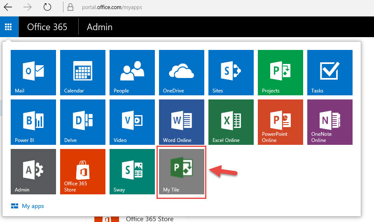The height and width of the screenshot is (222, 374).
Task: Open the Calendar tile
Action: point(83,73)
